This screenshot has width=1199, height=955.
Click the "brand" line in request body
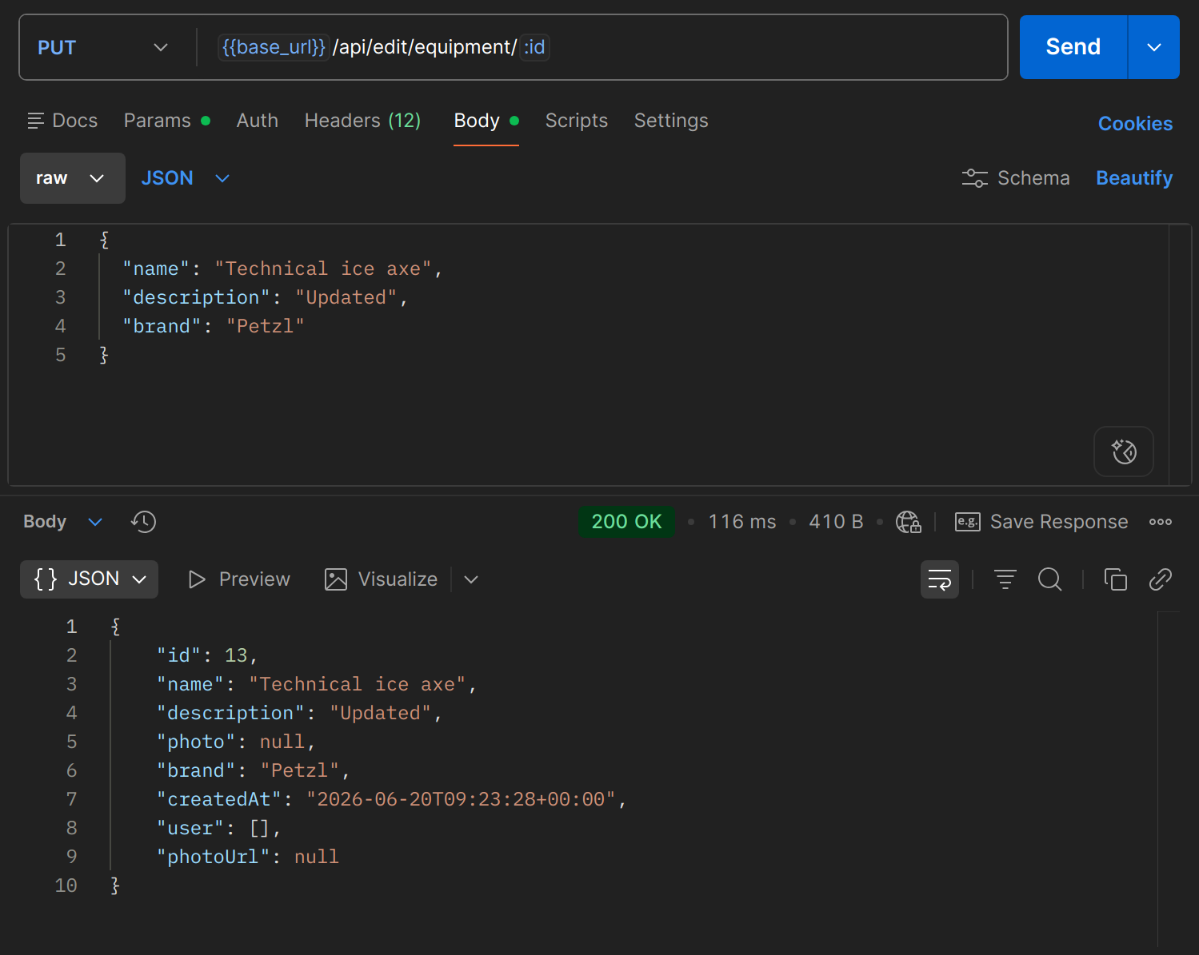tap(214, 326)
